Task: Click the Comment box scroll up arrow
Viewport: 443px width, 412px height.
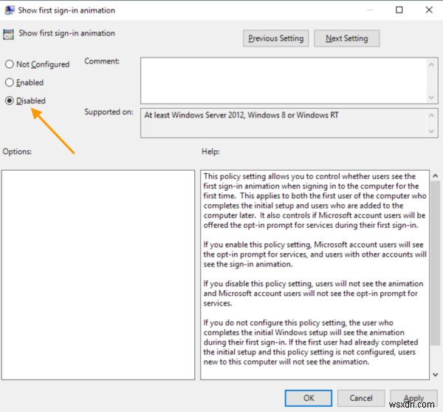Action: (x=431, y=65)
